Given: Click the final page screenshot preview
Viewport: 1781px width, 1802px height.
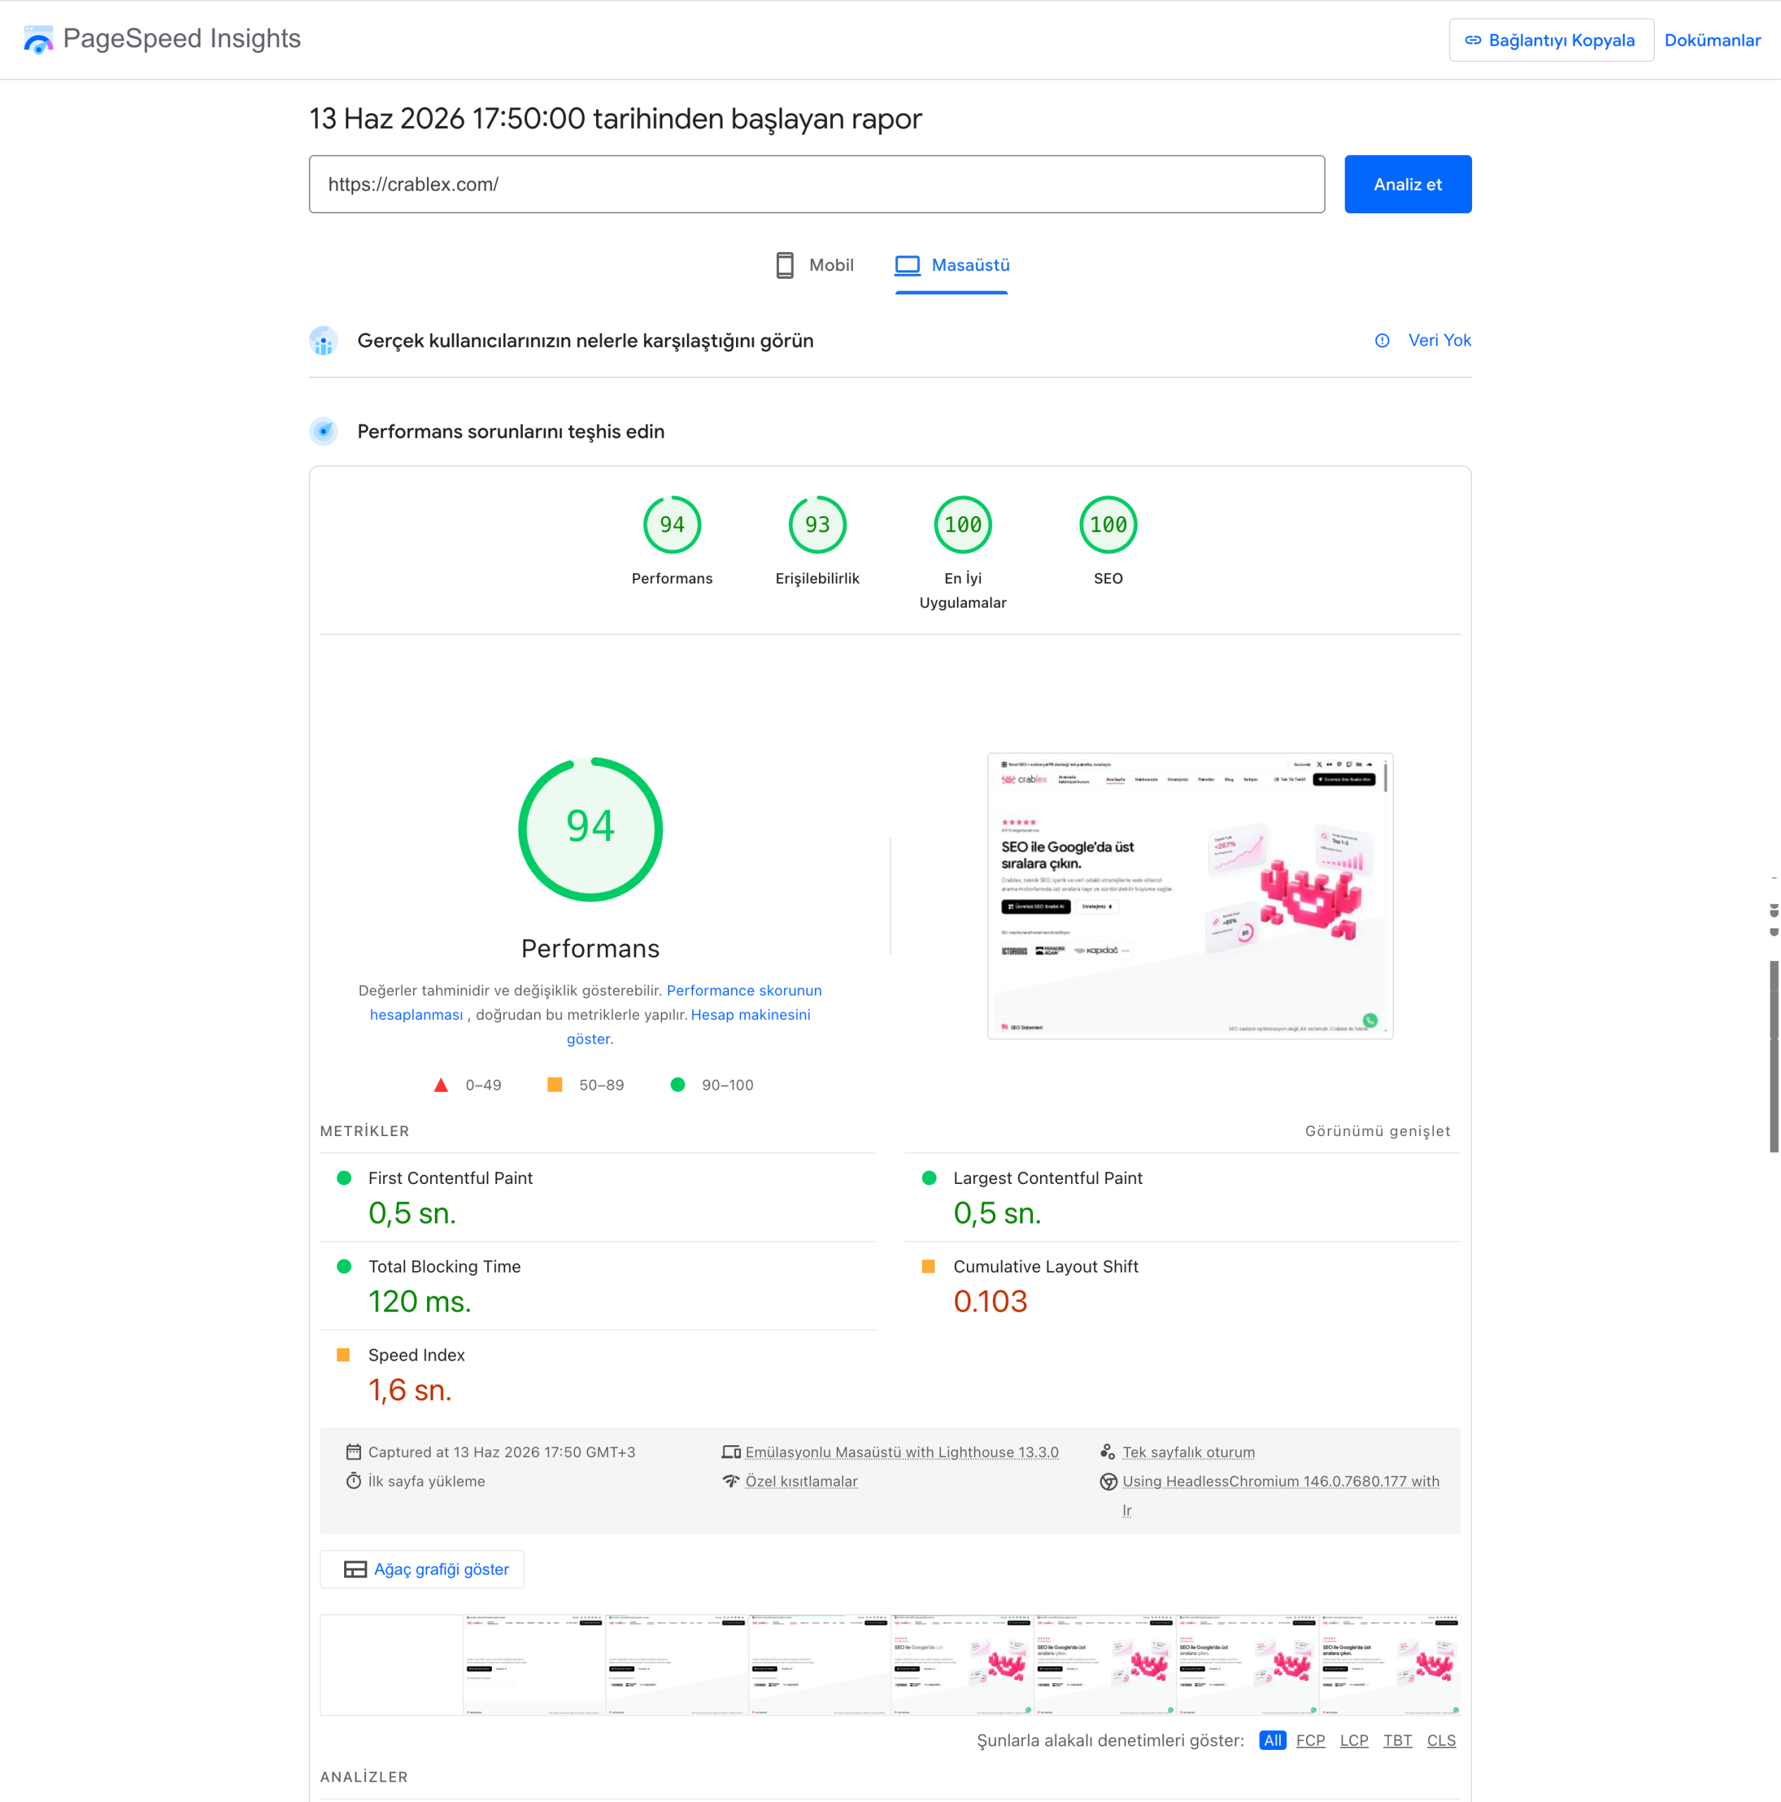Looking at the screenshot, I should (1190, 895).
